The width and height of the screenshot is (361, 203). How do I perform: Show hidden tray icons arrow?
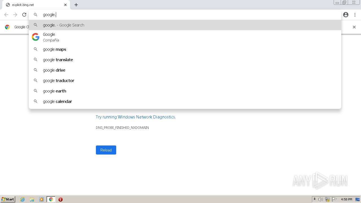[x=315, y=199]
